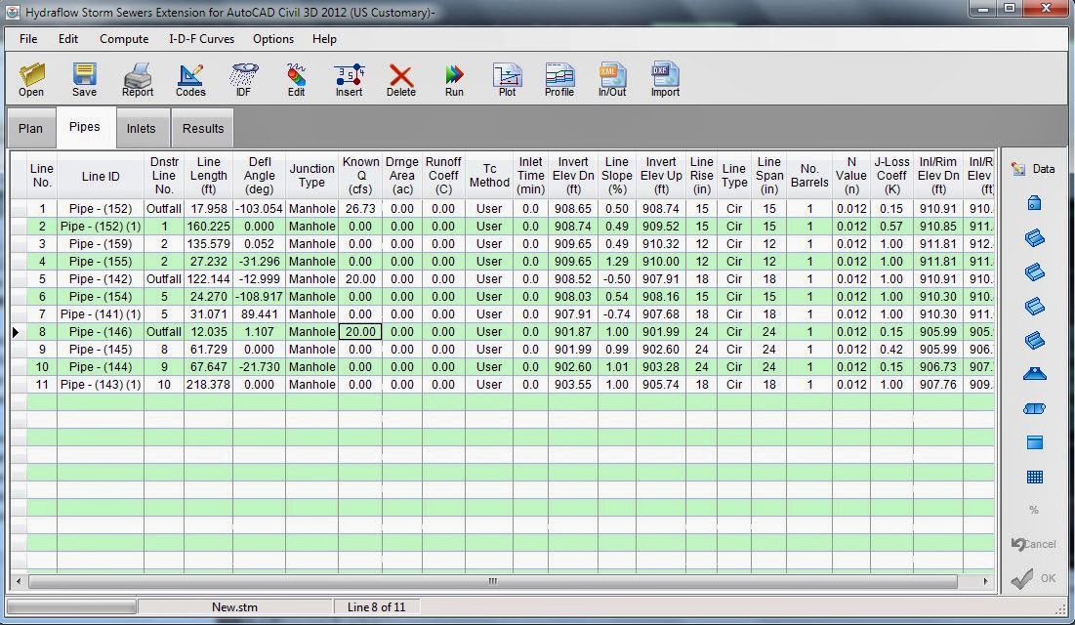Open the I-D-F Curves menu
This screenshot has height=625, width=1075.
200,39
